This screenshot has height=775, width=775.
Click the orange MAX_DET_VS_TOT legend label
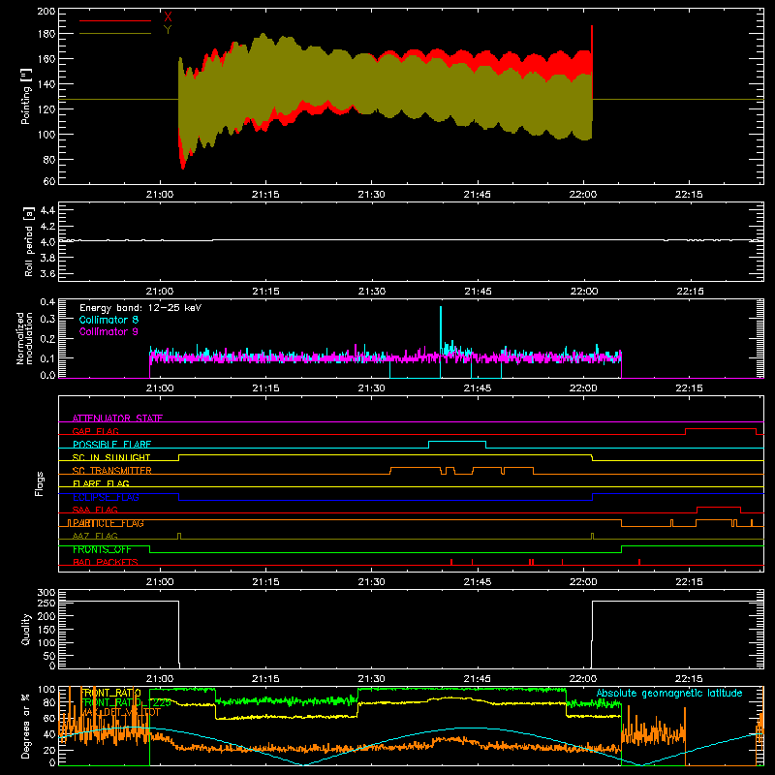[x=120, y=712]
